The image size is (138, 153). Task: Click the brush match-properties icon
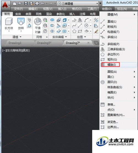coord(96,31)
